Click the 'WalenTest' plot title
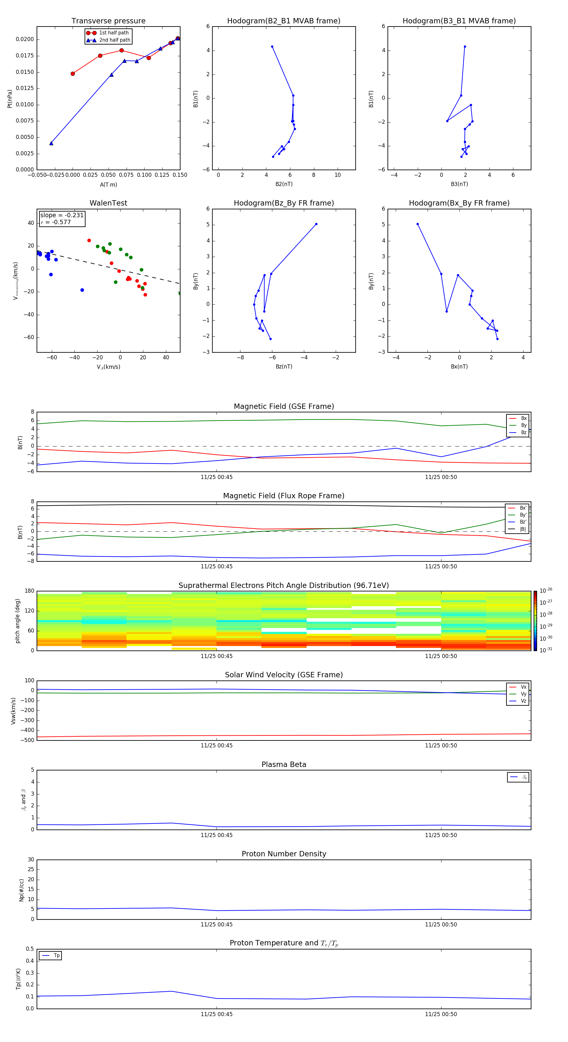 pyautogui.click(x=108, y=203)
